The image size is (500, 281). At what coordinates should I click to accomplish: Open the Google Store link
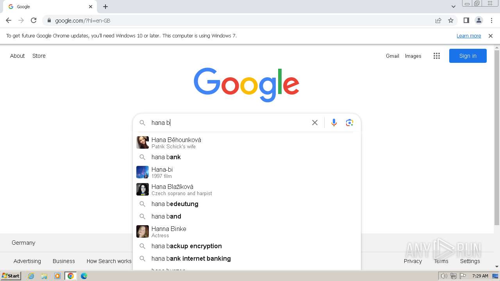coord(39,56)
